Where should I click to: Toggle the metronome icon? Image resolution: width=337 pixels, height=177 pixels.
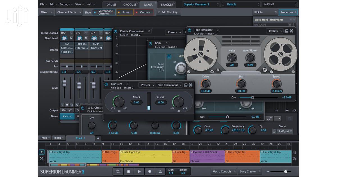pyautogui.click(x=160, y=171)
